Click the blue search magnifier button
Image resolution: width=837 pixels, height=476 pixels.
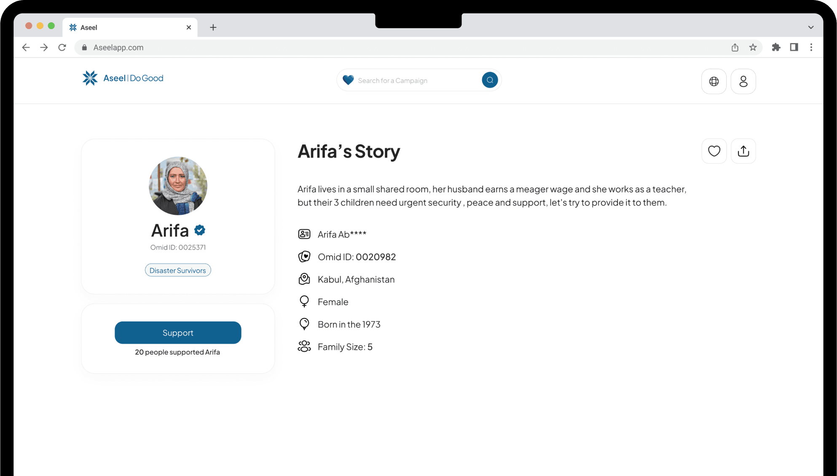[489, 80]
